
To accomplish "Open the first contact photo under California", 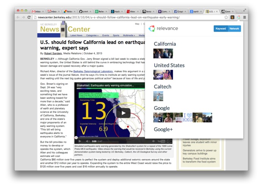I will coord(158,53).
